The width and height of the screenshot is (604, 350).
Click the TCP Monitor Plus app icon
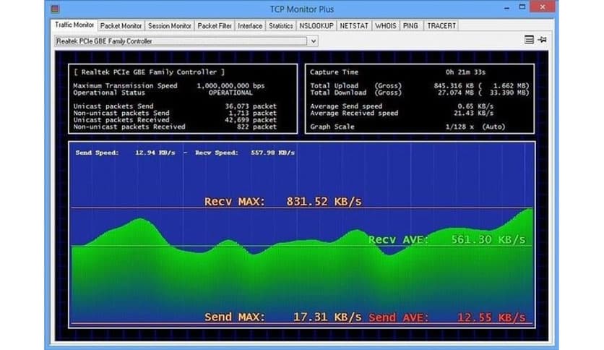(x=55, y=9)
